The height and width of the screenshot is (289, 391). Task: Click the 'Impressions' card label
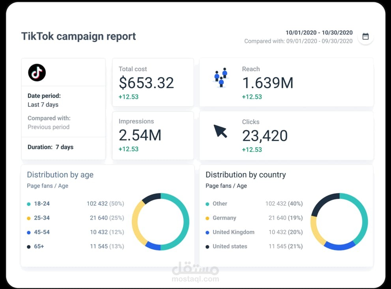coord(136,121)
